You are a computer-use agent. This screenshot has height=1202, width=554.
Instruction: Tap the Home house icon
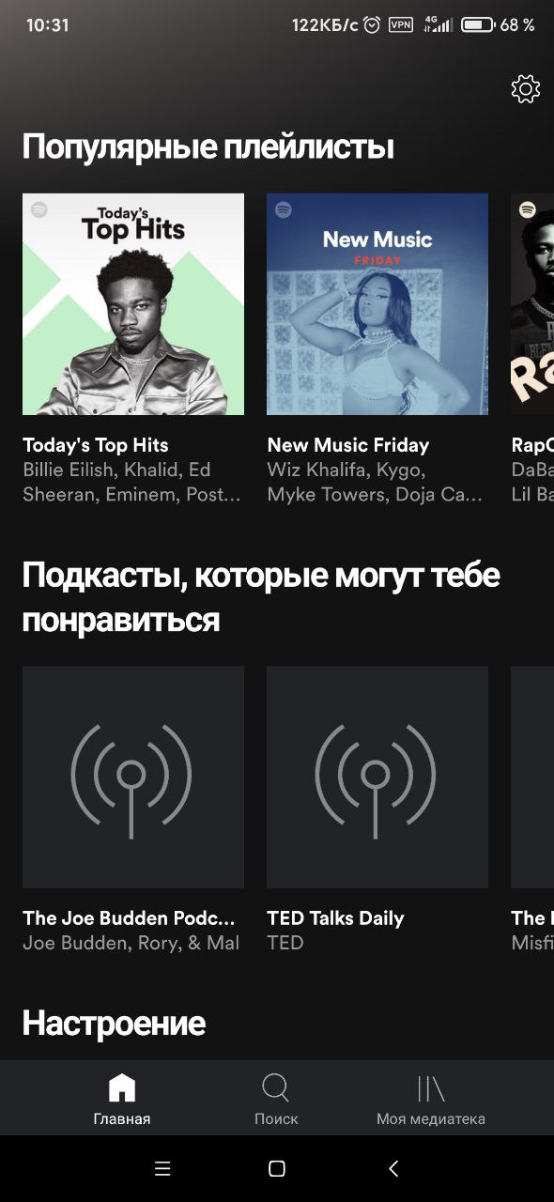[122, 1088]
